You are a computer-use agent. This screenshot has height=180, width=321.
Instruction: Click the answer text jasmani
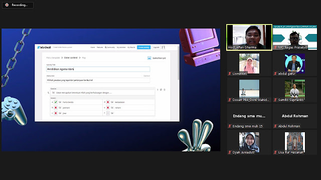pos(66,107)
